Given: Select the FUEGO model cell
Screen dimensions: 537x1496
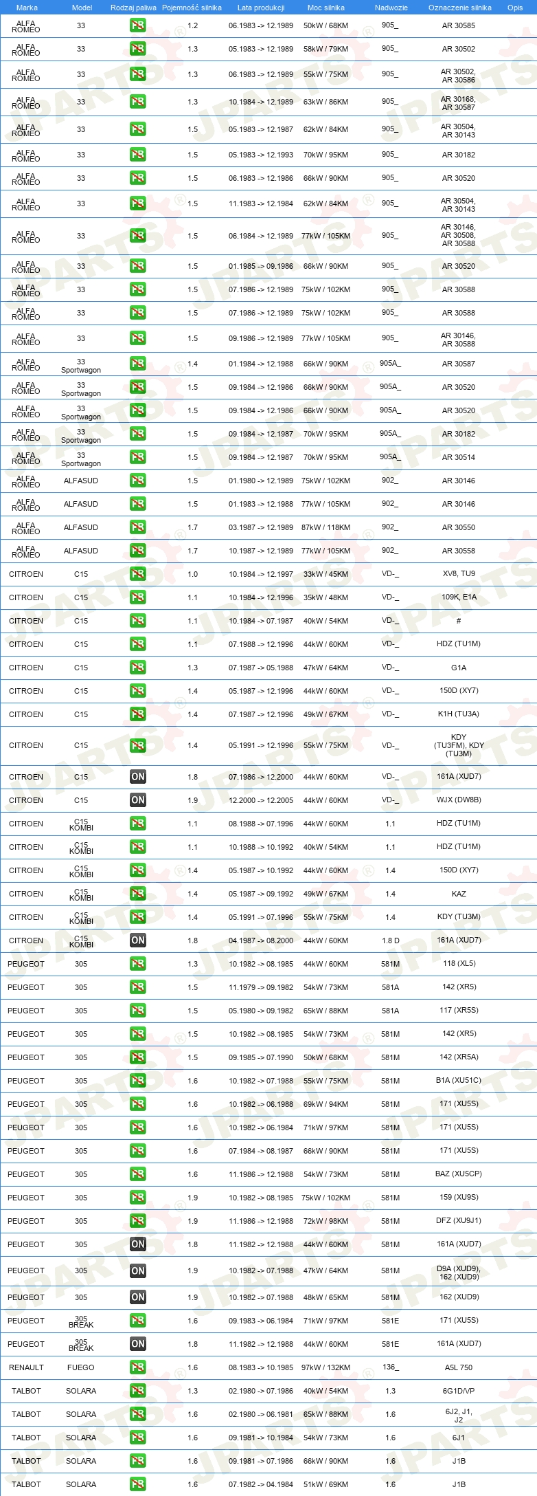Looking at the screenshot, I should [81, 1367].
